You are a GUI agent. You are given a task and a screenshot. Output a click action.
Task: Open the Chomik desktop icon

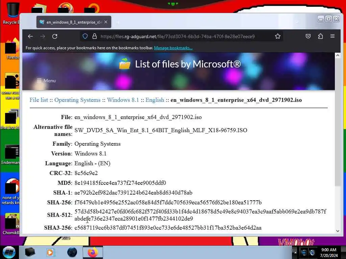pos(11,224)
